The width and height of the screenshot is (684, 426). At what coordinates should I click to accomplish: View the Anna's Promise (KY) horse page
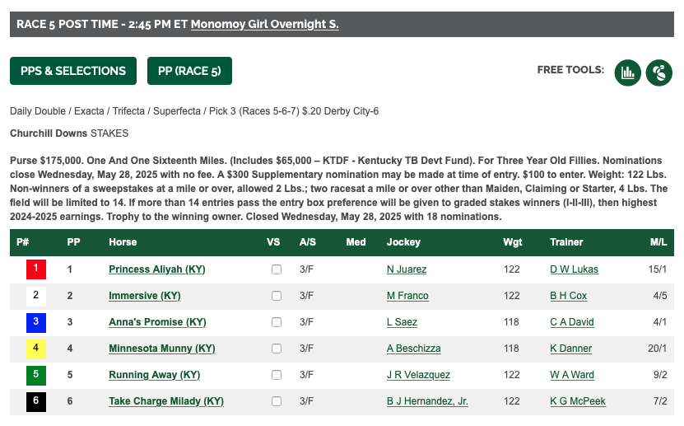click(157, 322)
